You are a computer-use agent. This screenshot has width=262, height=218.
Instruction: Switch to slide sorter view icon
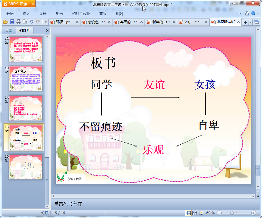point(195,213)
